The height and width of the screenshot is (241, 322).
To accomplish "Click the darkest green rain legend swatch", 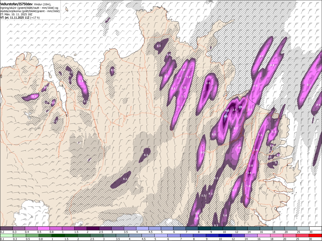I will click(58, 236).
